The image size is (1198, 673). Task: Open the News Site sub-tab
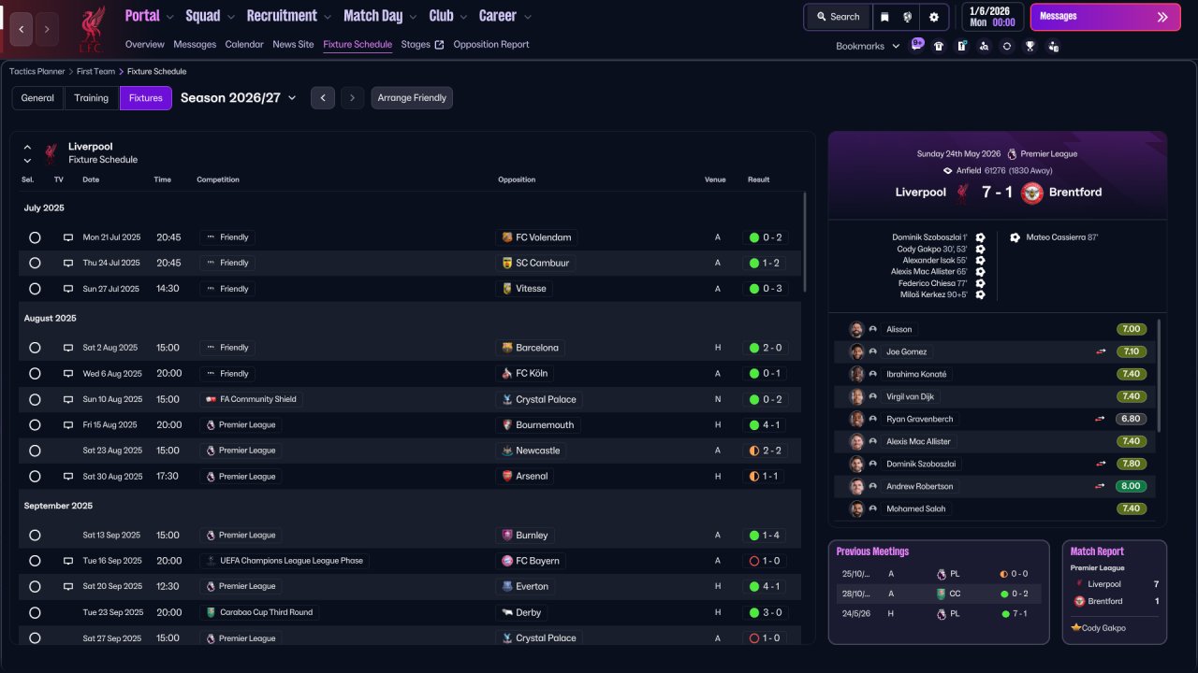coord(293,45)
